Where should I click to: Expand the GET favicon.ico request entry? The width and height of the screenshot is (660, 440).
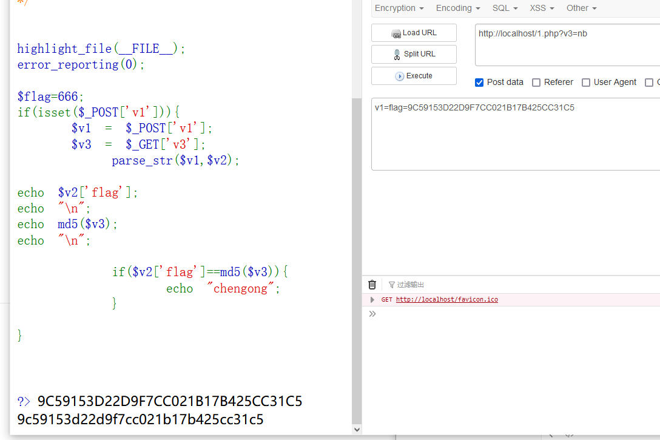372,300
